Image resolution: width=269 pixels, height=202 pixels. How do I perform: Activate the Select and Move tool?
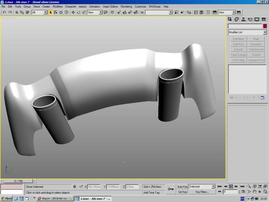(x=73, y=12)
